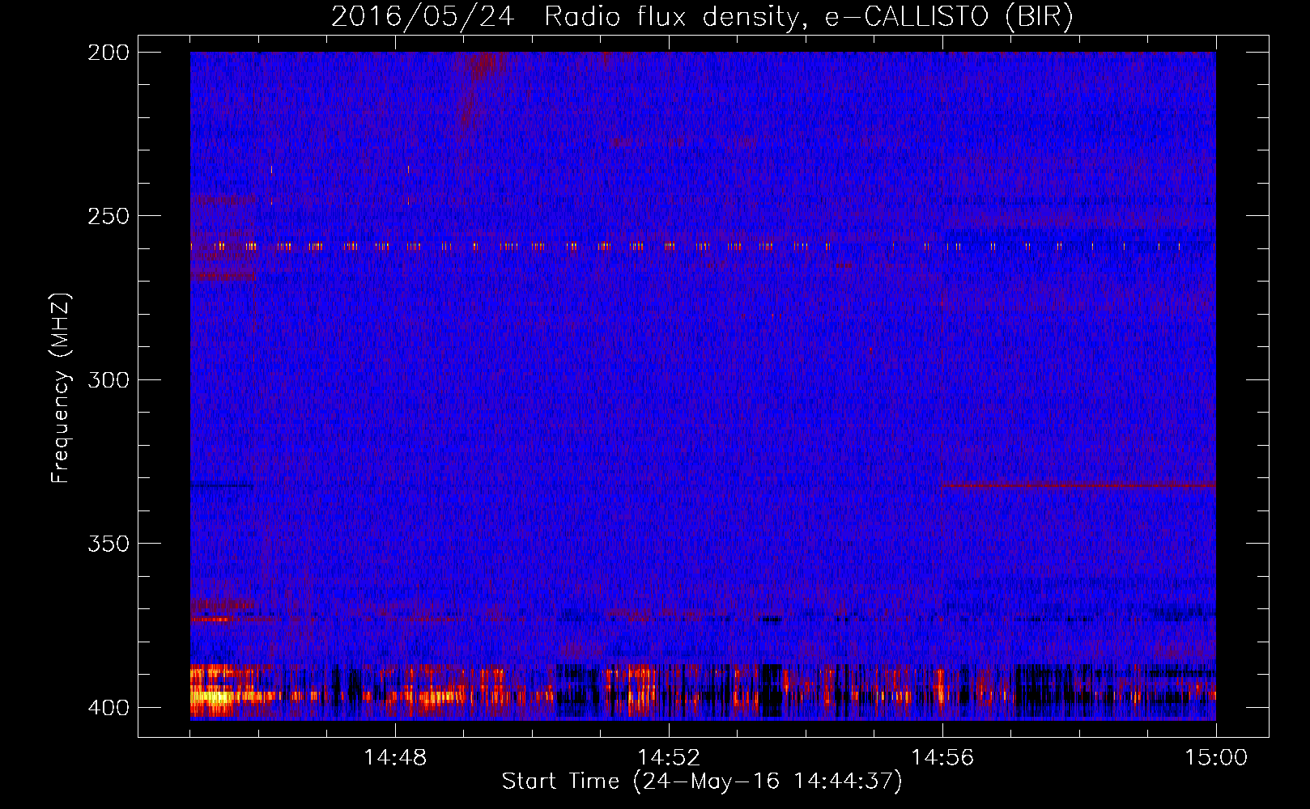Viewport: 1310px width, 809px height.
Task: Click the "Start Time (24-May-16 14:44:37)" label
Action: (702, 781)
